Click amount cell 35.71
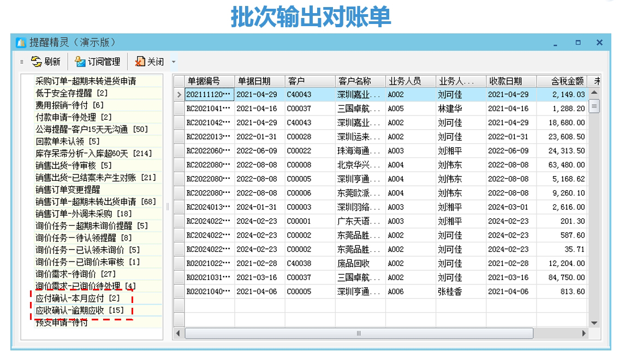This screenshot has width=631, height=364. tap(561, 250)
